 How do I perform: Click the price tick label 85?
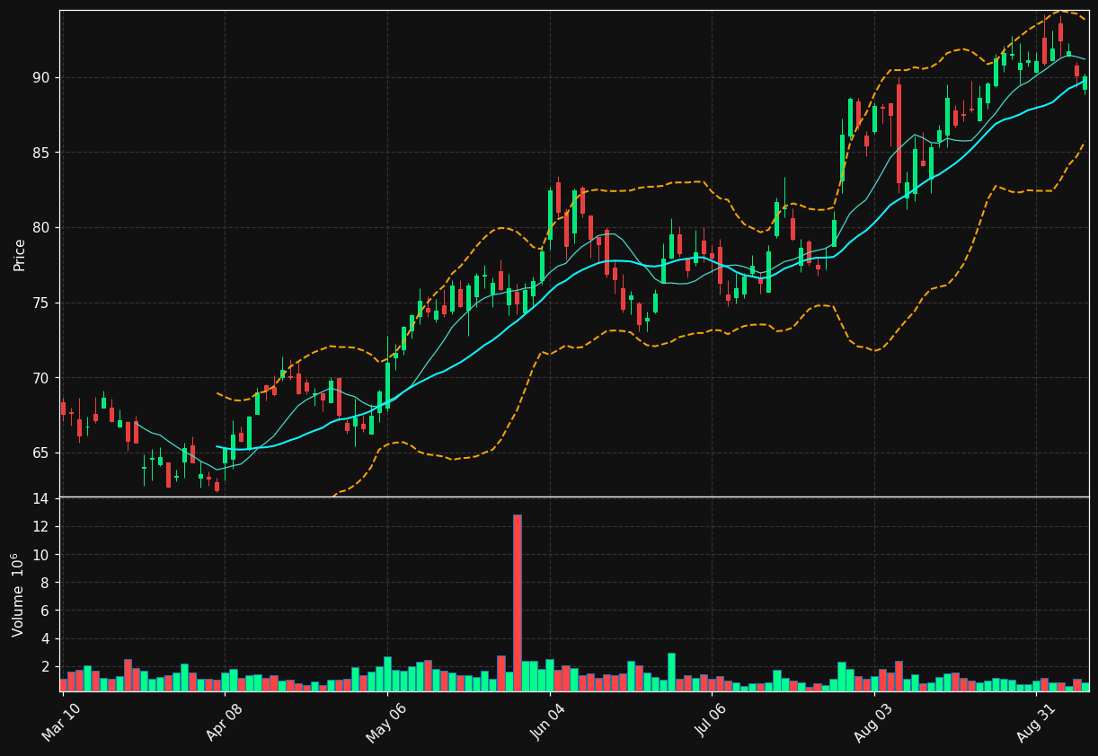41,153
